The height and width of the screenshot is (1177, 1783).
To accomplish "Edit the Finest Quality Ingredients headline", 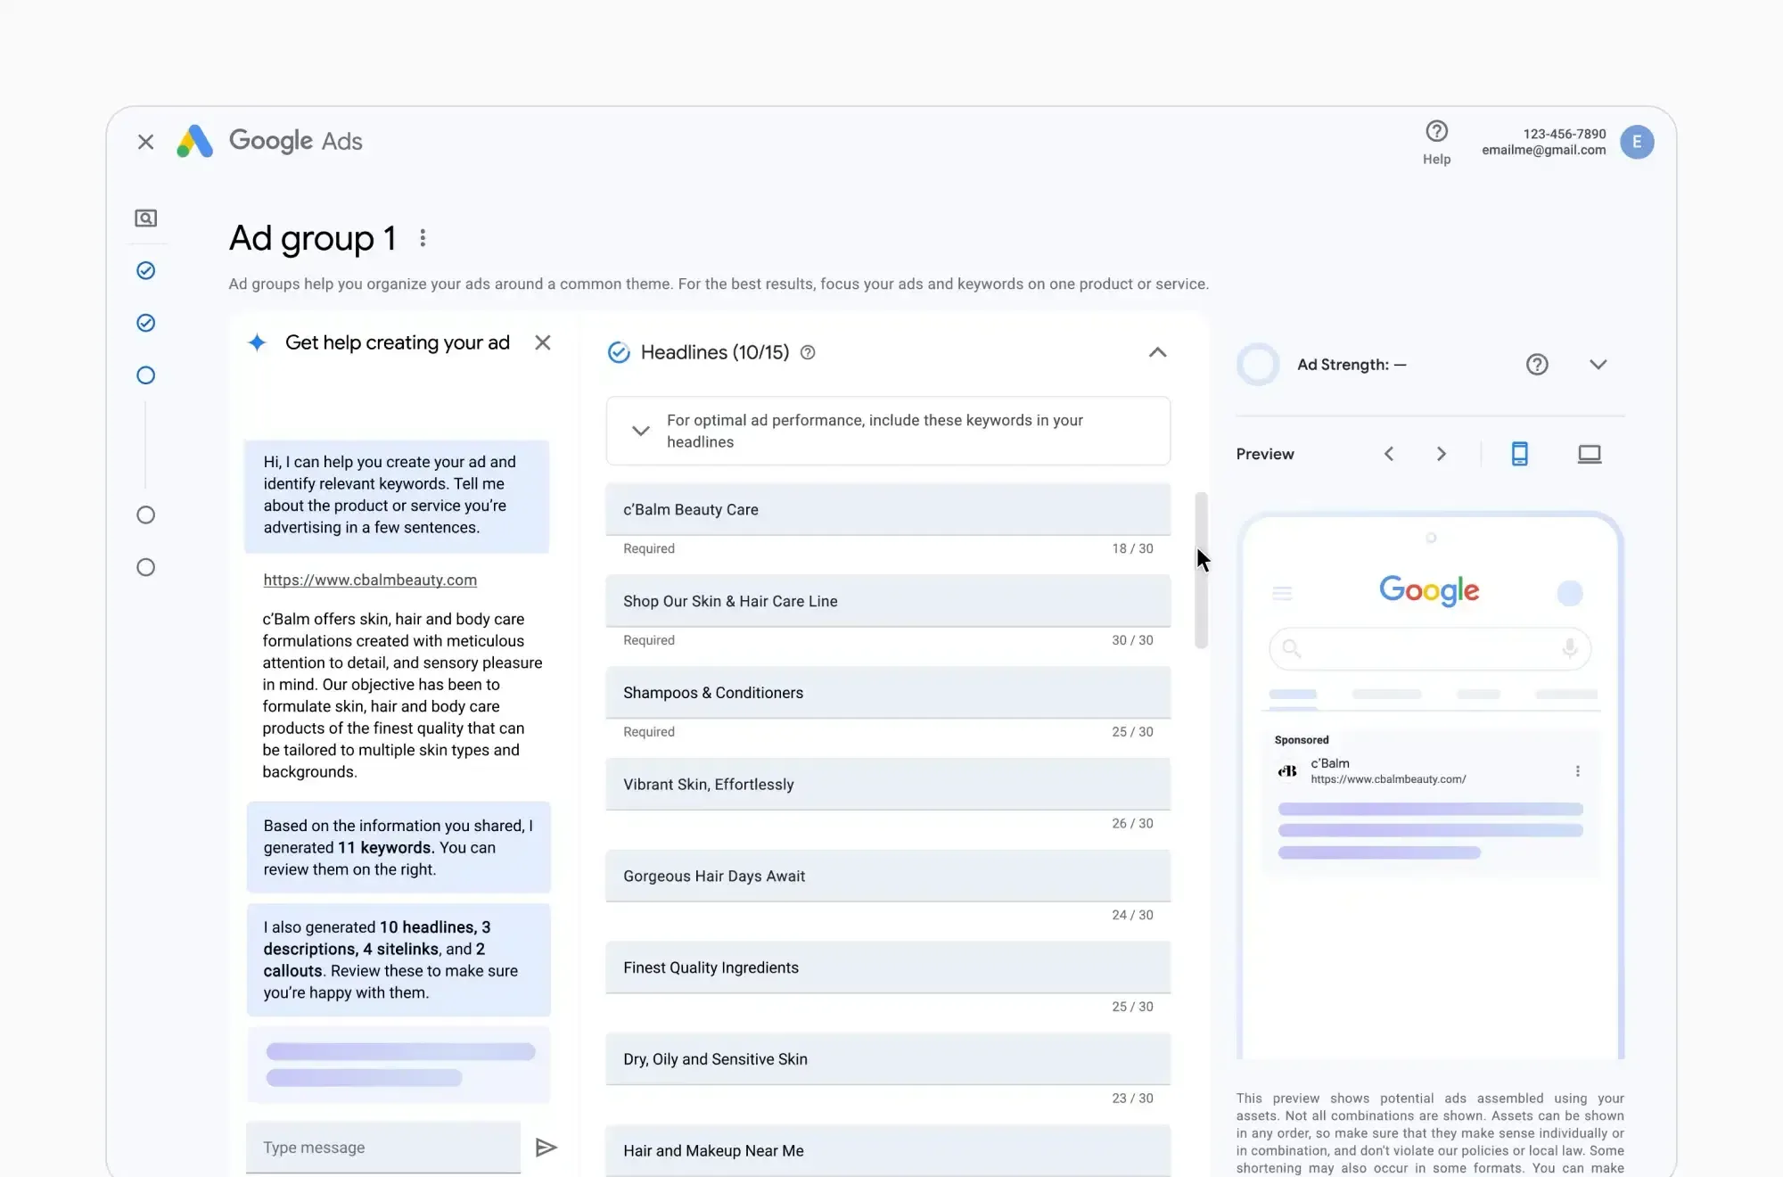I will coord(888,967).
